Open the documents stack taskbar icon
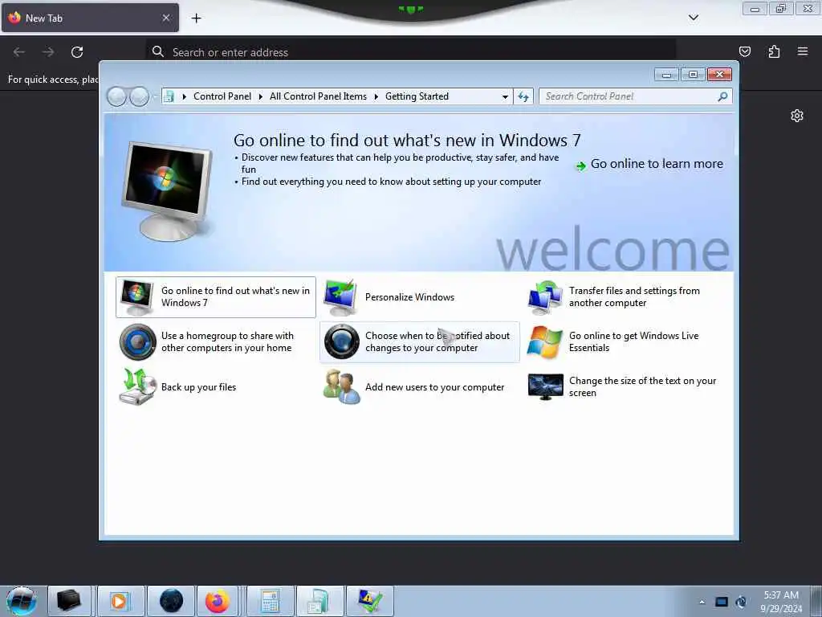 tap(319, 601)
